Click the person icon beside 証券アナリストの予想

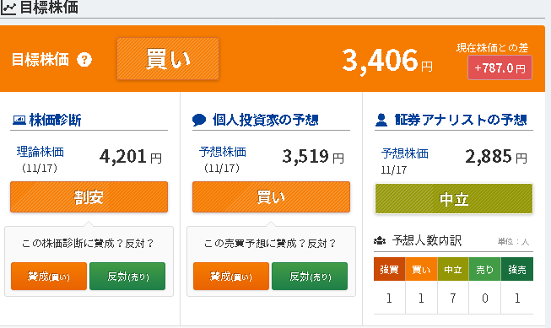coord(381,120)
